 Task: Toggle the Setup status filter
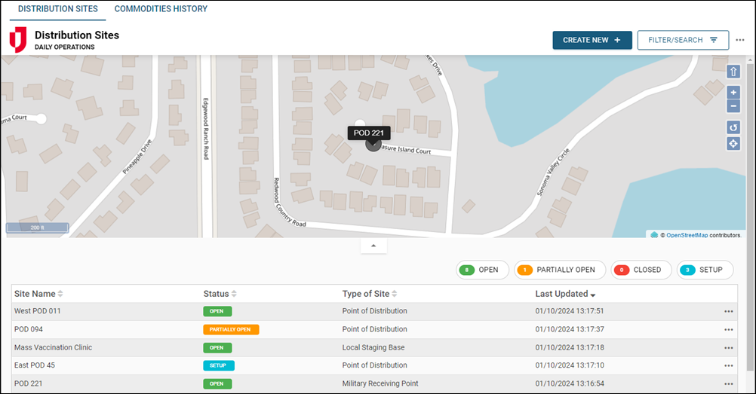tap(705, 270)
